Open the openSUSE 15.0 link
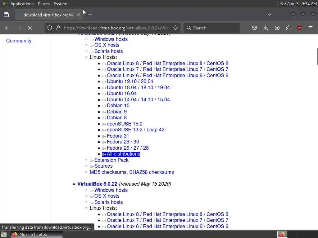 pos(125,124)
